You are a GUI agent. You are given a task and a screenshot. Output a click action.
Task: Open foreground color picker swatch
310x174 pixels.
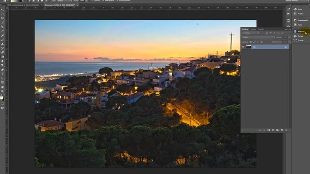(1, 98)
